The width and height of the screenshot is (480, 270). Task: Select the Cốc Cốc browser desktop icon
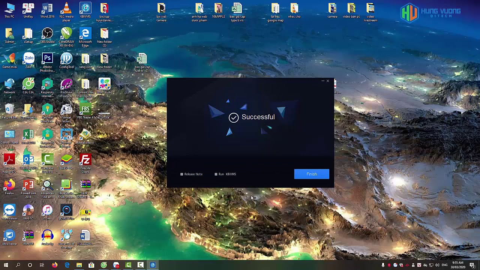click(28, 86)
